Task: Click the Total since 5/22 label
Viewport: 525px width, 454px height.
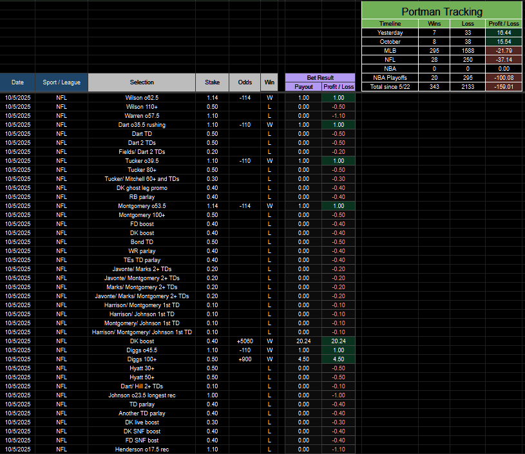Action: tap(390, 87)
